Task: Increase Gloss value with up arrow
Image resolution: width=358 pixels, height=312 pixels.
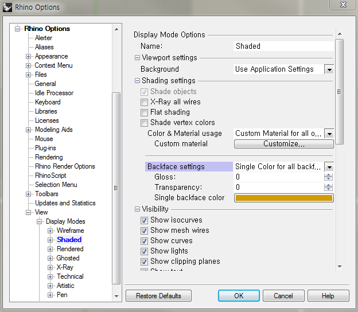Action: 328,175
